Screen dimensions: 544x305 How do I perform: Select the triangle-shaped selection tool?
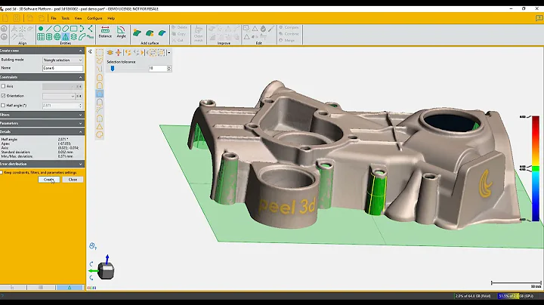tap(100, 127)
